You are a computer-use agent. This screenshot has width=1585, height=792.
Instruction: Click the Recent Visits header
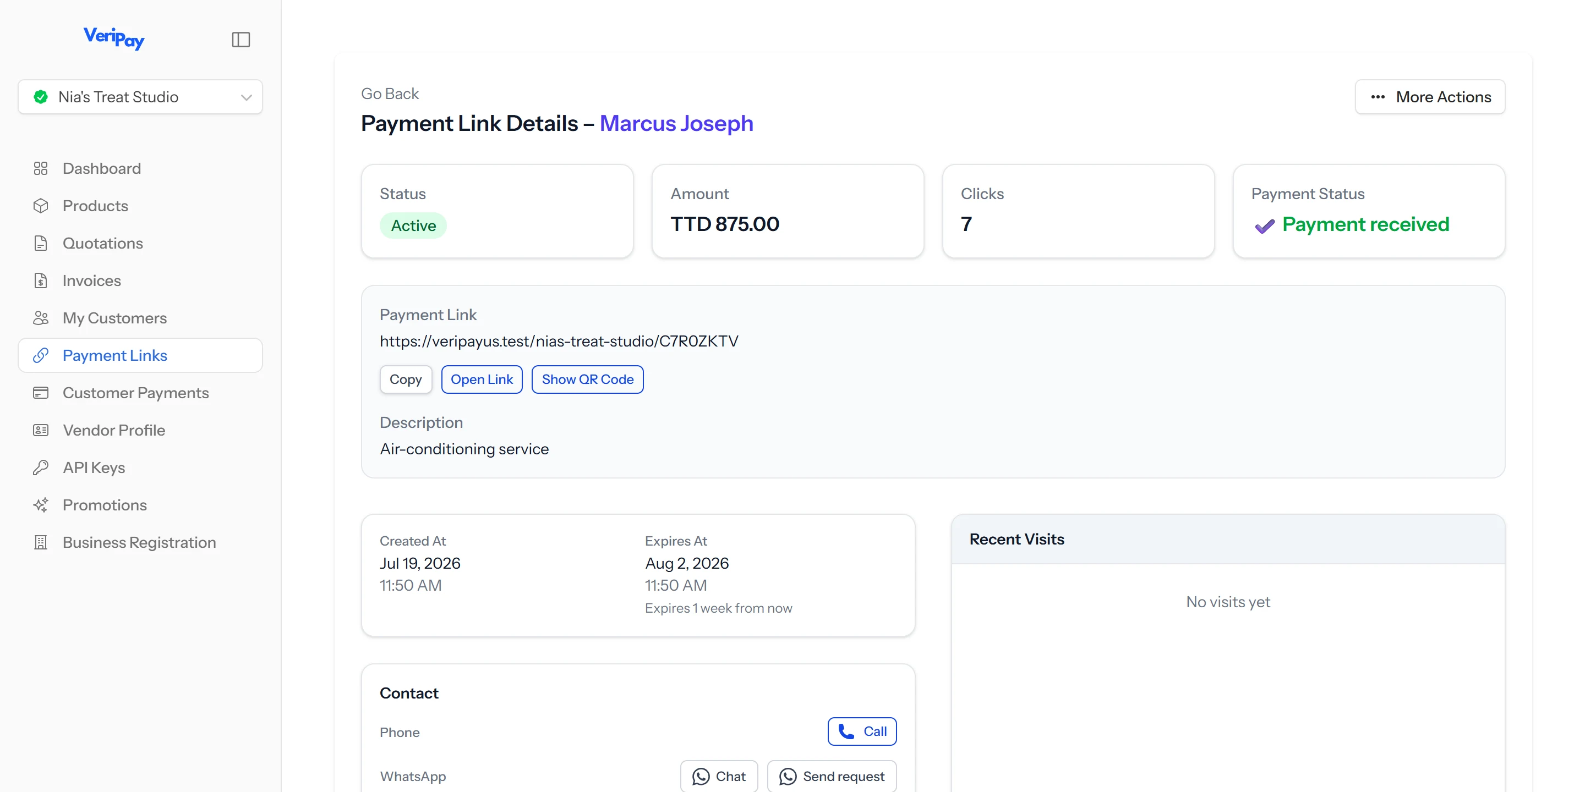pyautogui.click(x=1016, y=539)
